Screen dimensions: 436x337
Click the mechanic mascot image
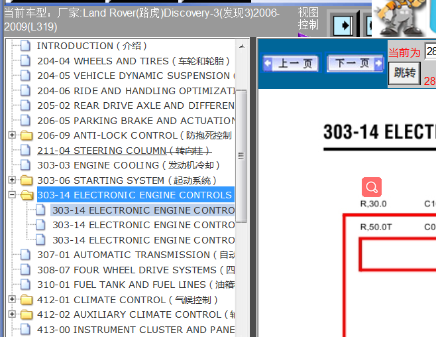[x=400, y=18]
